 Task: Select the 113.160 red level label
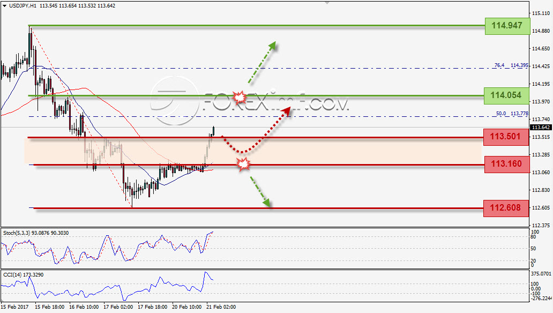507,164
